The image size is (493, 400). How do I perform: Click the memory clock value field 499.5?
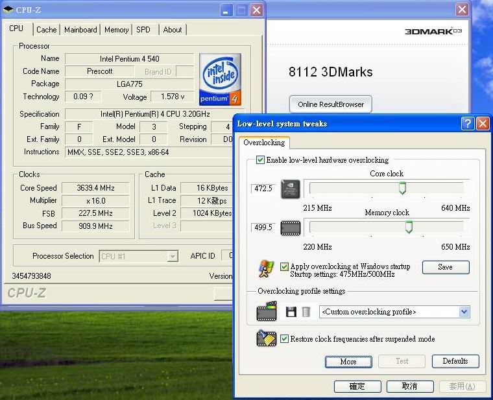coord(263,228)
